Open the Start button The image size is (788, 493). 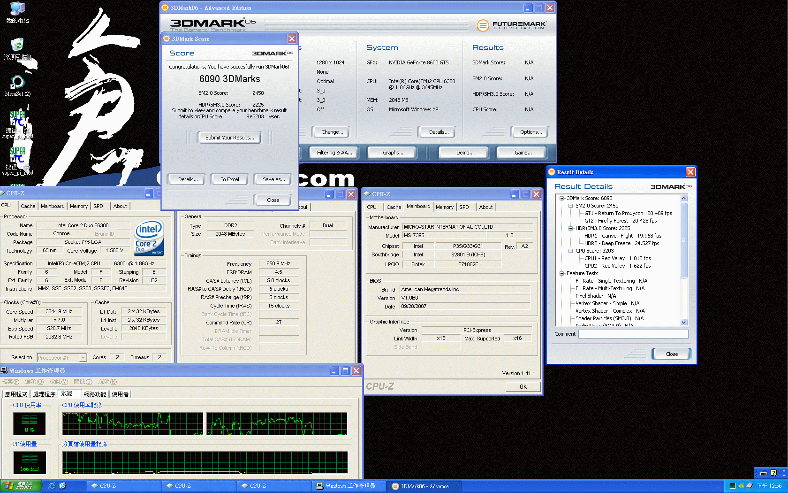point(21,486)
